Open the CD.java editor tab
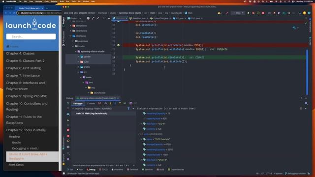The image size is (315, 177). [179, 18]
